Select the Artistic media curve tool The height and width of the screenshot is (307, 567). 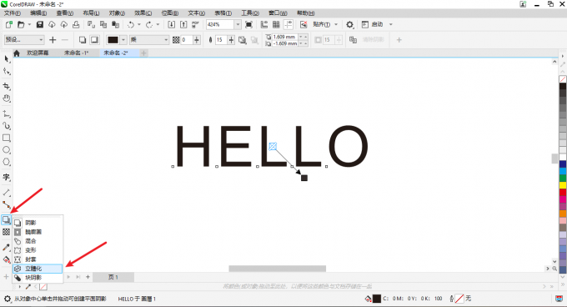coord(7,125)
